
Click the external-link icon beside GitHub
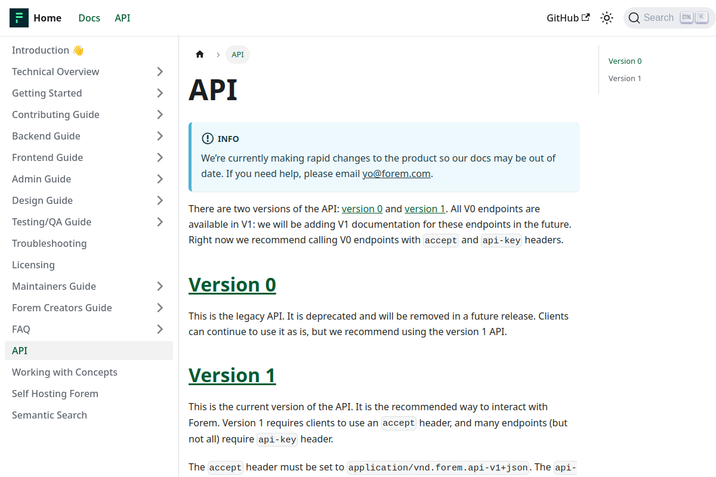tap(586, 17)
